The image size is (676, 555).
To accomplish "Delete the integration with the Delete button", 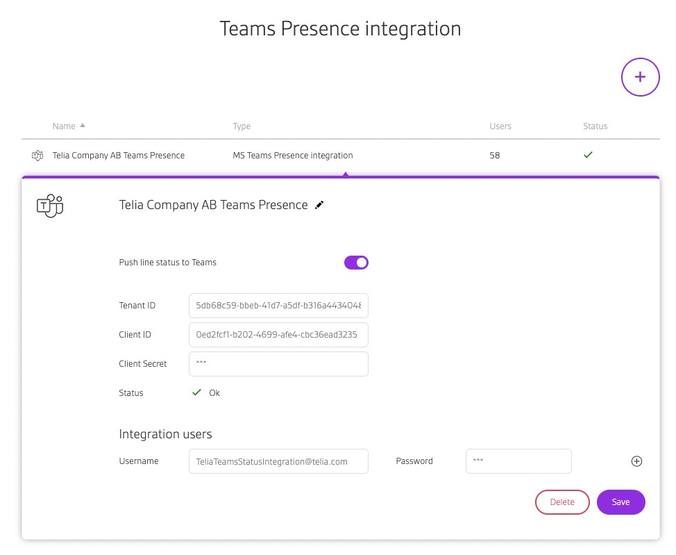I will pyautogui.click(x=562, y=502).
